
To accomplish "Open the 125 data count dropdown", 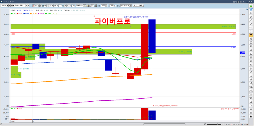I will point(106,6).
